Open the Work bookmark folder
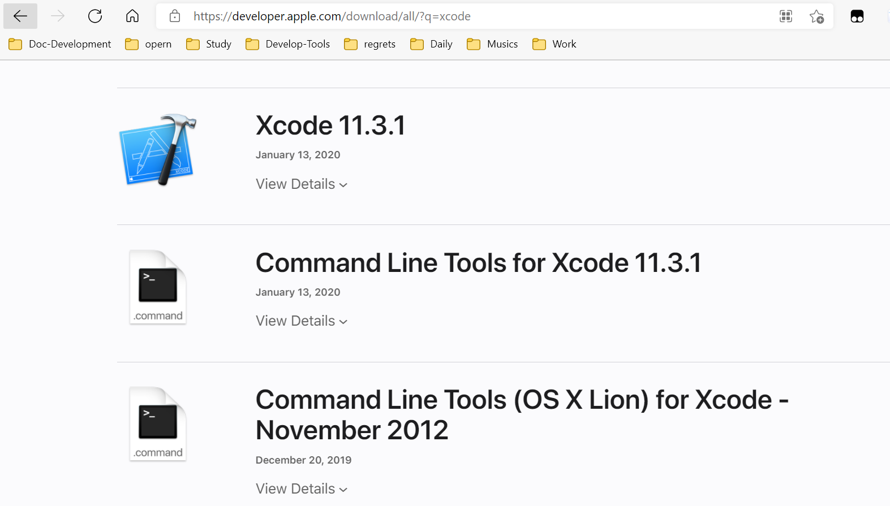The image size is (890, 506). (x=554, y=44)
